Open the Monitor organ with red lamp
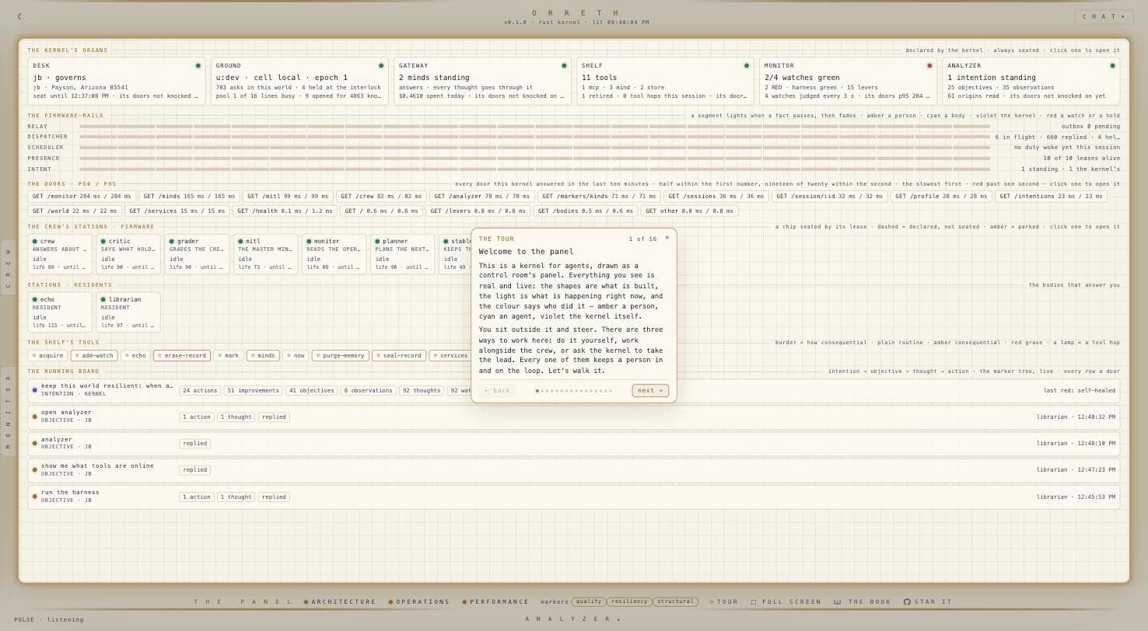 [x=848, y=81]
